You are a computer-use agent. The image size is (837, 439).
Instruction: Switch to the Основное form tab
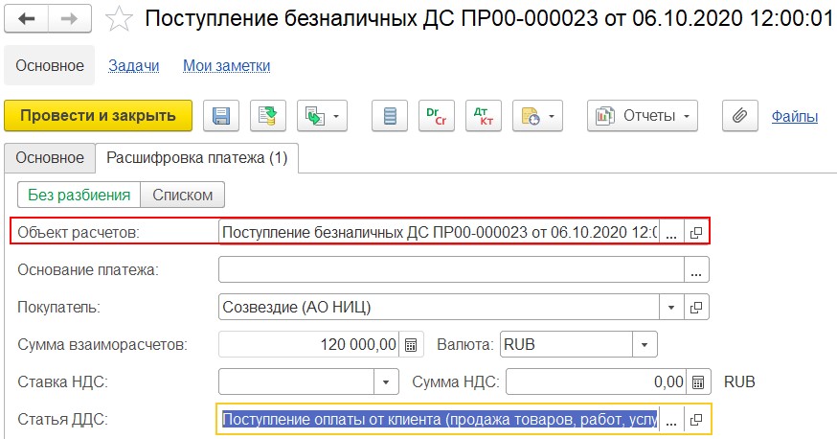click(x=50, y=156)
